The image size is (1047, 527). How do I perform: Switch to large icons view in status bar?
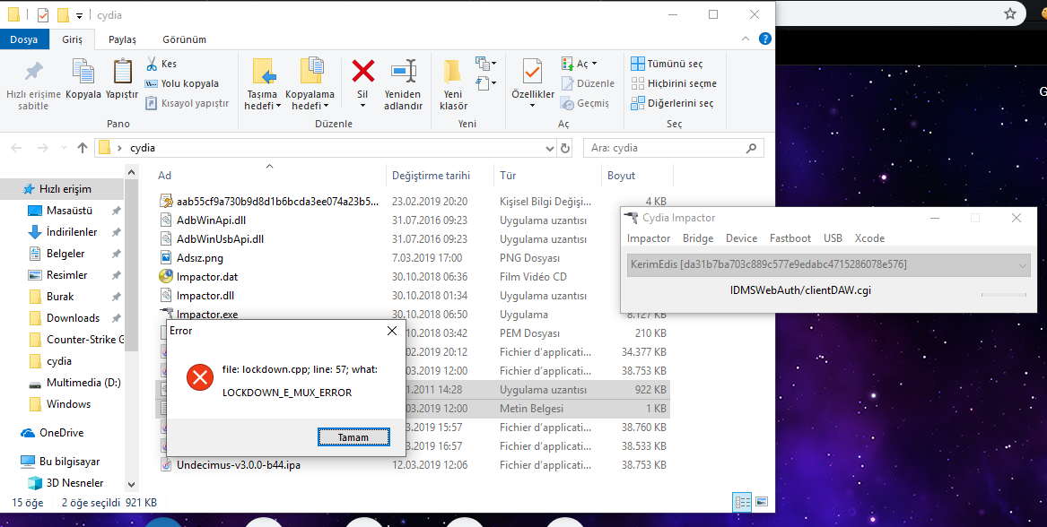point(762,502)
